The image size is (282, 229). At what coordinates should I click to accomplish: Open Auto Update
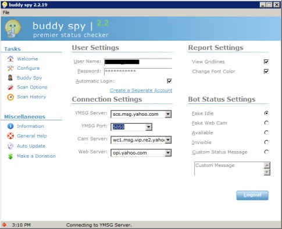click(31, 146)
